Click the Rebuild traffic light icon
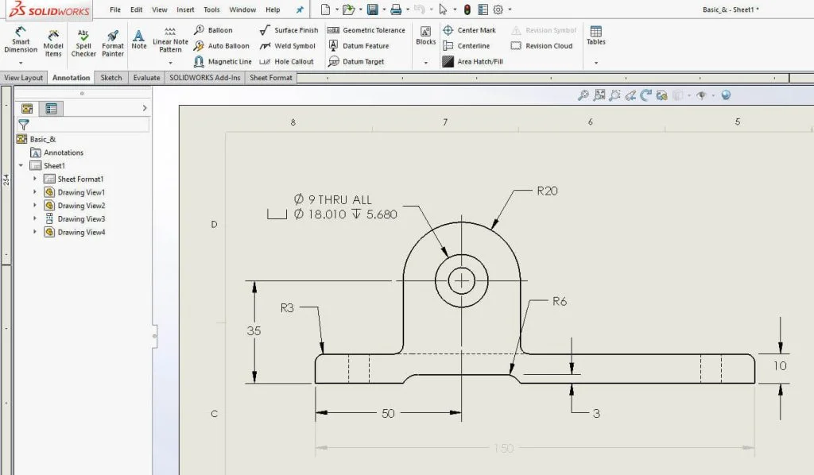This screenshot has height=475, width=814. pos(467,10)
